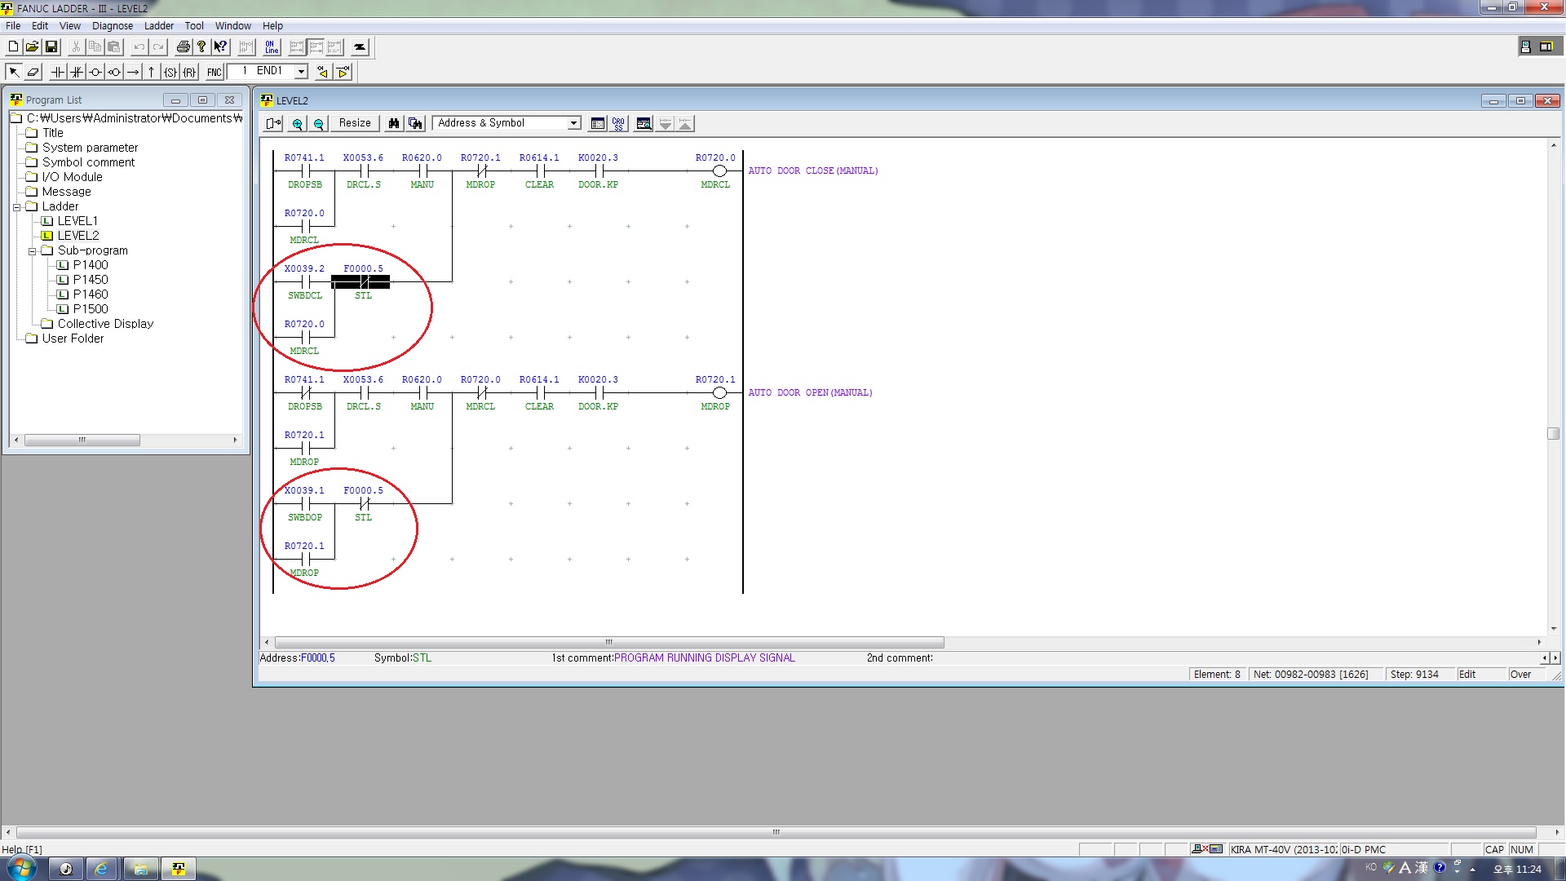Open the Address & Symbol dropdown
Screen dimensions: 1566x881
tap(573, 123)
